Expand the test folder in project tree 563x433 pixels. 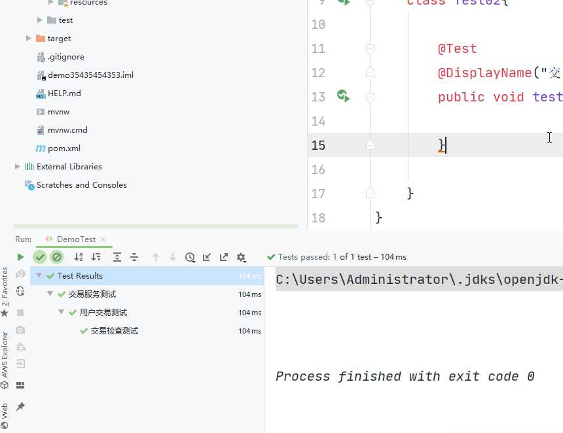(39, 20)
